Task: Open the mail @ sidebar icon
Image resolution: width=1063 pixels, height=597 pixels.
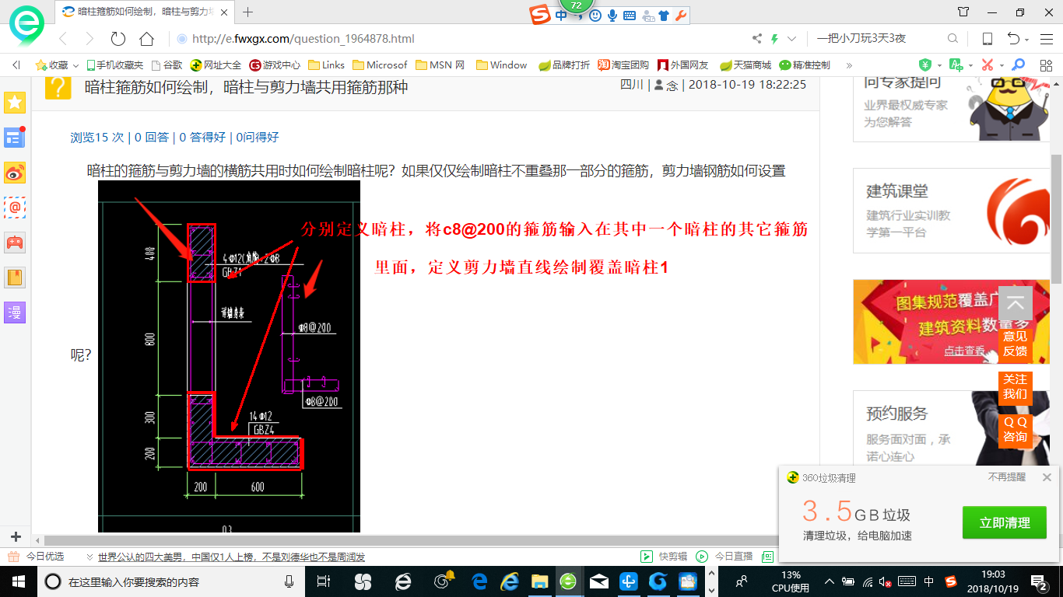Action: (x=15, y=208)
